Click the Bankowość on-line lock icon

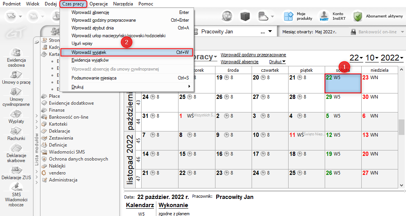point(353,32)
